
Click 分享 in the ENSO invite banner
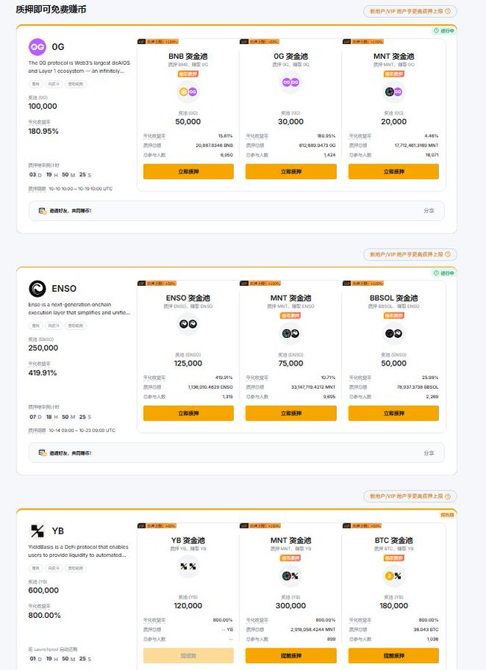tap(429, 453)
